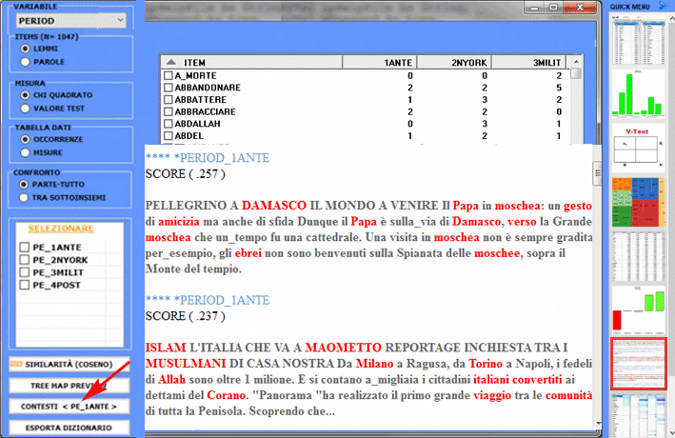675x438 pixels.
Task: Open the red-bordered contexts text thumbnail
Action: tap(639, 364)
